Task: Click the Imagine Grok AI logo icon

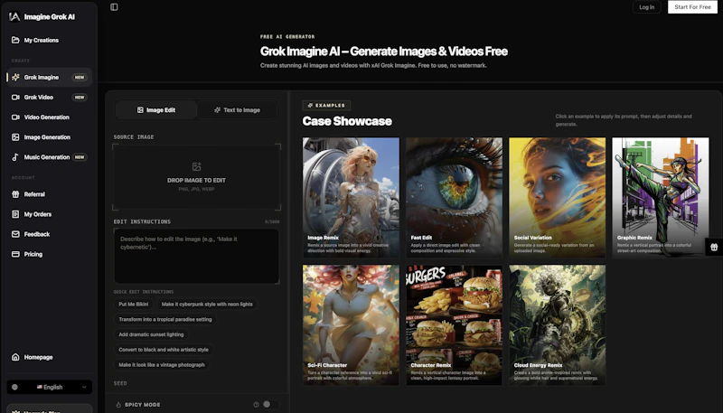Action: [x=14, y=16]
